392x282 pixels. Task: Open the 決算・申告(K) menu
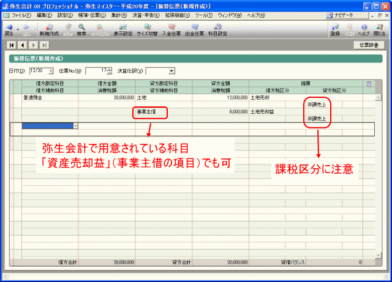click(146, 15)
